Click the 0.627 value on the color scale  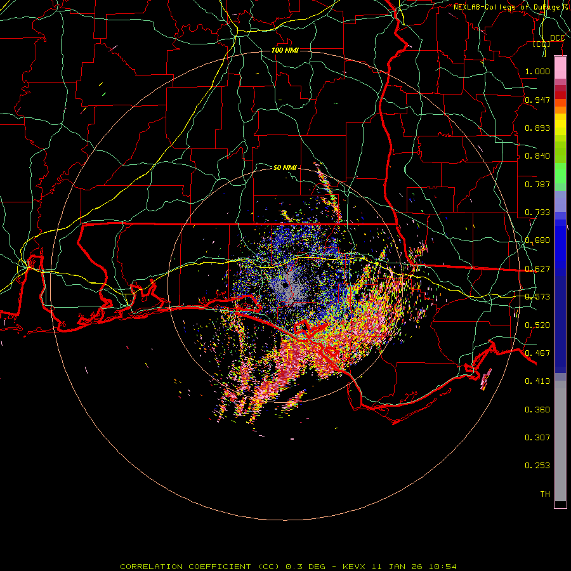(537, 269)
